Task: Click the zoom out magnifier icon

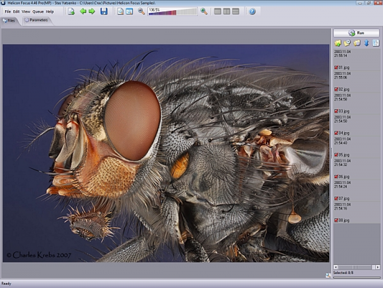Action: pos(141,11)
